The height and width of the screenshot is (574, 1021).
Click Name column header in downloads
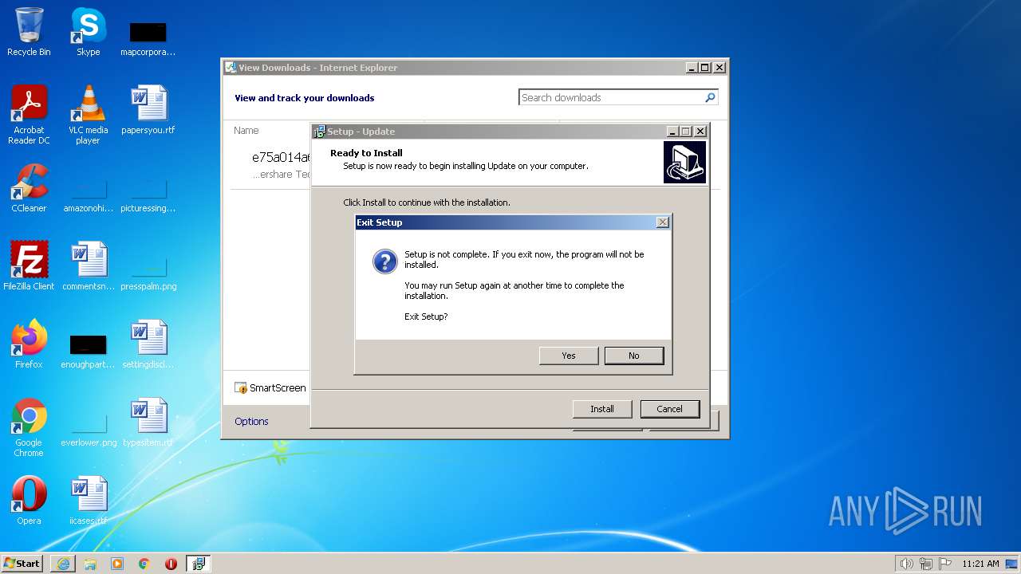(x=246, y=130)
